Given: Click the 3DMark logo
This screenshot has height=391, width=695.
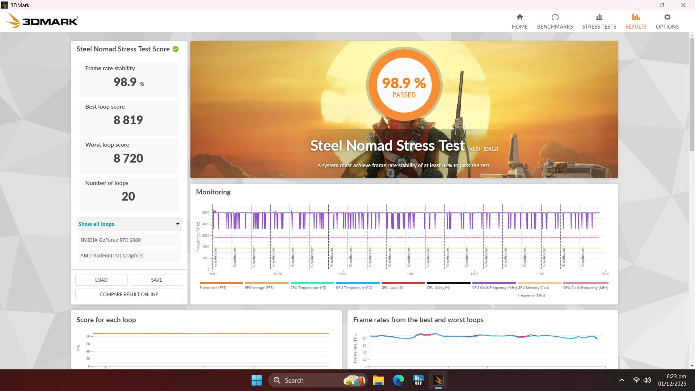Looking at the screenshot, I should click(x=42, y=21).
